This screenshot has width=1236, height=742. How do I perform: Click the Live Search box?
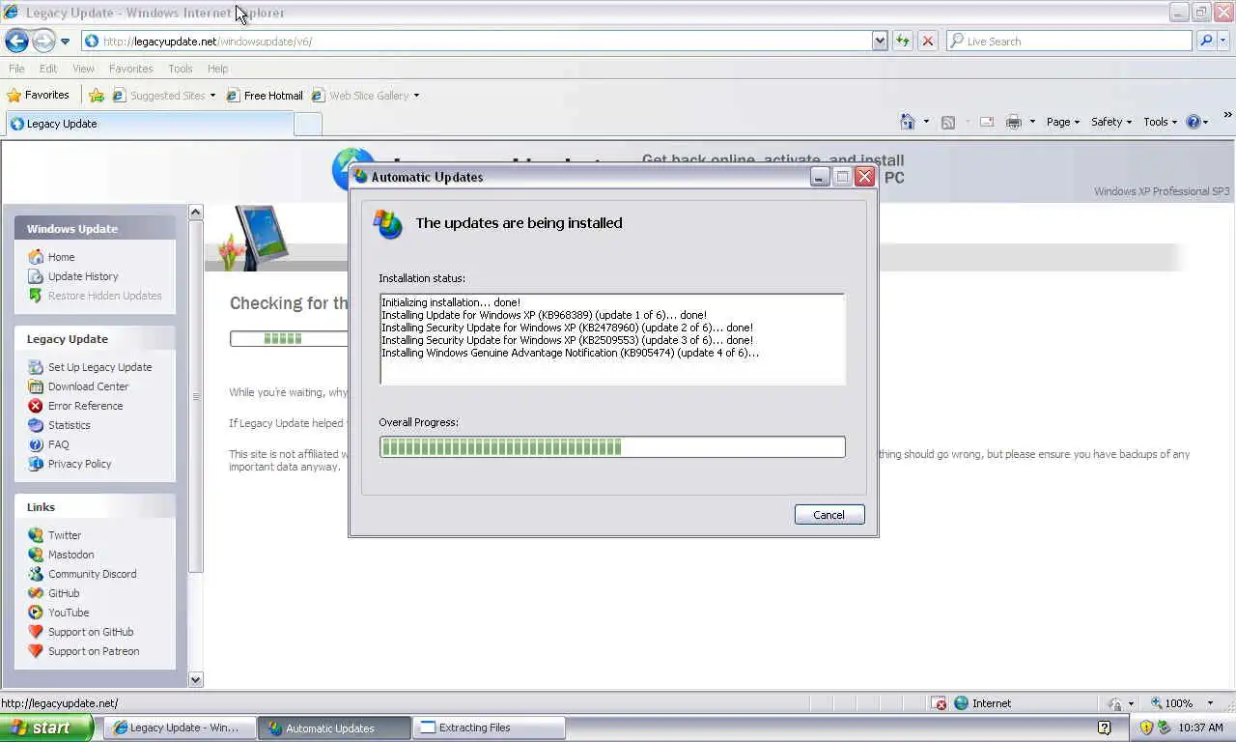click(1069, 41)
